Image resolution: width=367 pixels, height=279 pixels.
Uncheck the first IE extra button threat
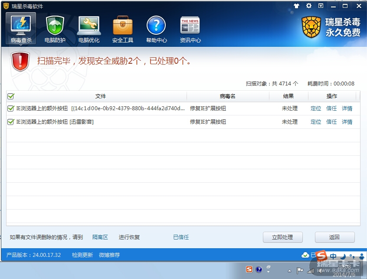(11, 108)
